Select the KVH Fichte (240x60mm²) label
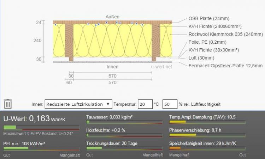The image size is (265, 159). point(215,26)
